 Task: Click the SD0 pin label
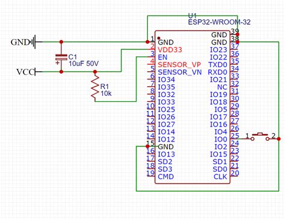(x=220, y=169)
